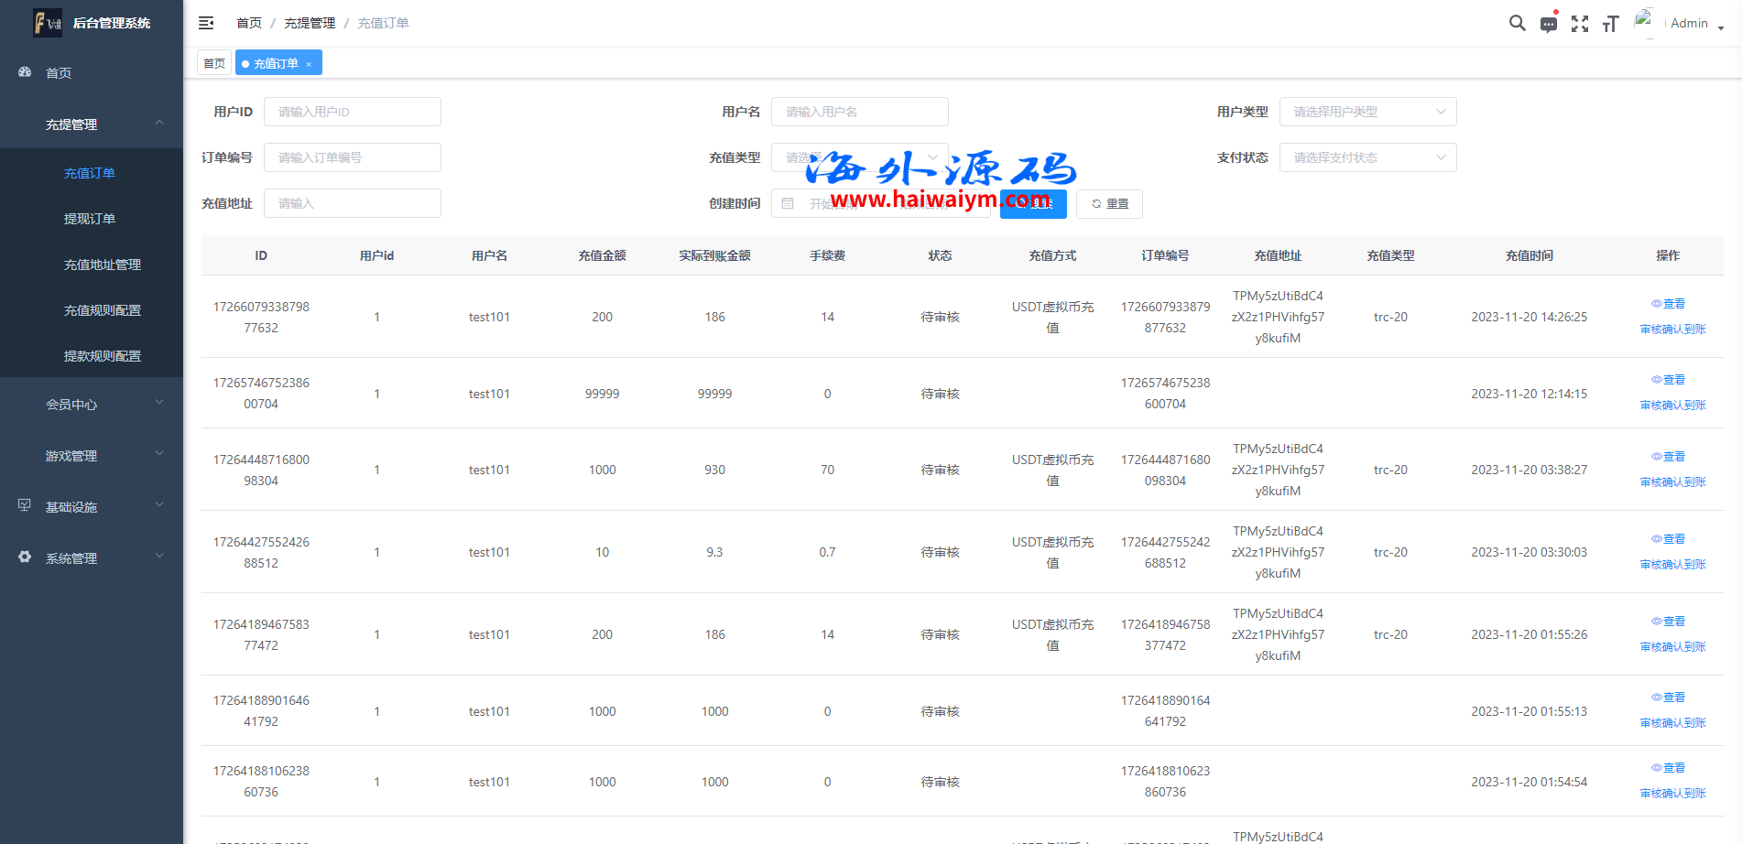Viewport: 1742px width, 844px height.
Task: Click the calendar icon in 创建时间 field
Action: 788,203
